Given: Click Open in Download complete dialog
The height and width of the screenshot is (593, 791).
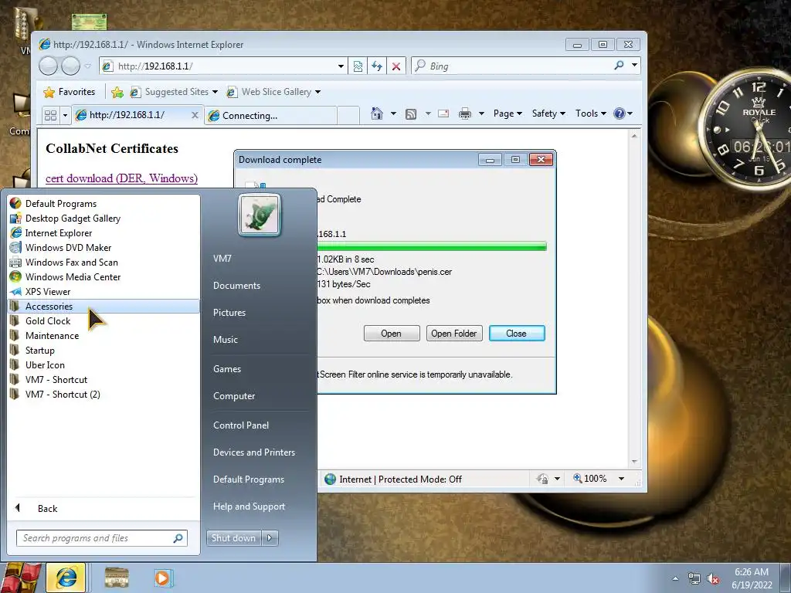Looking at the screenshot, I should [392, 334].
